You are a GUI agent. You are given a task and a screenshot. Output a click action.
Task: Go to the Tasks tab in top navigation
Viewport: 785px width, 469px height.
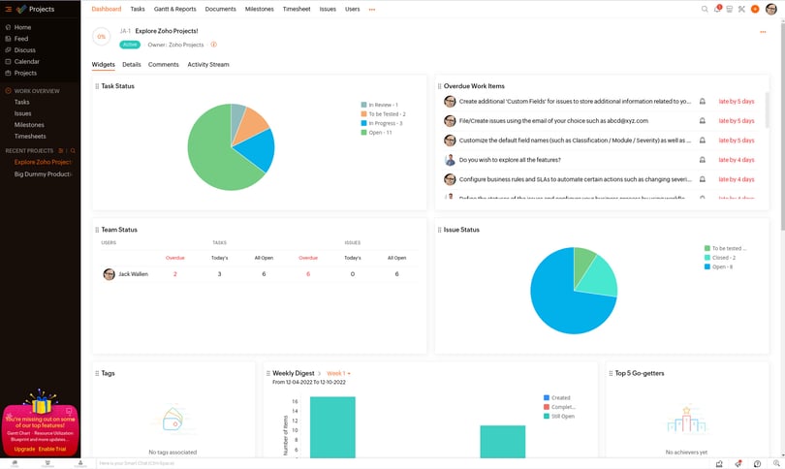138,9
